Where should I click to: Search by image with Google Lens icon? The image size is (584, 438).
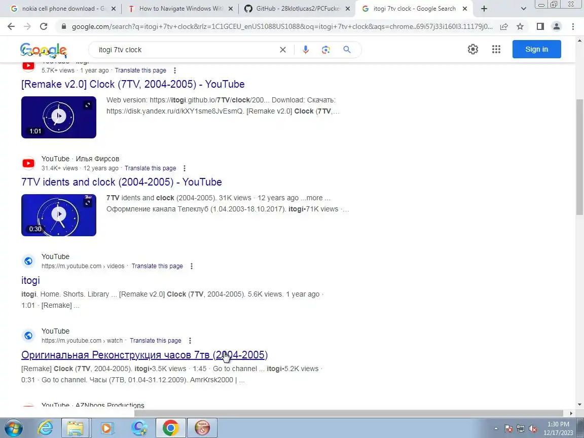coord(326,50)
